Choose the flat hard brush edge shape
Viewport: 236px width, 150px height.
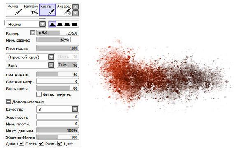click(x=74, y=24)
